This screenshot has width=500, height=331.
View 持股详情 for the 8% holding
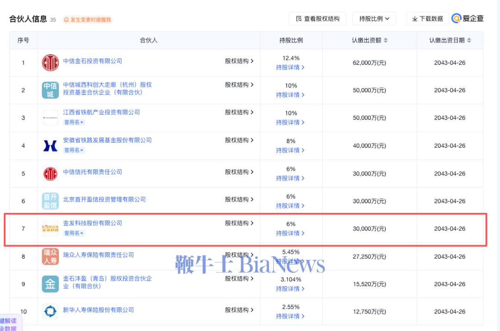click(290, 150)
